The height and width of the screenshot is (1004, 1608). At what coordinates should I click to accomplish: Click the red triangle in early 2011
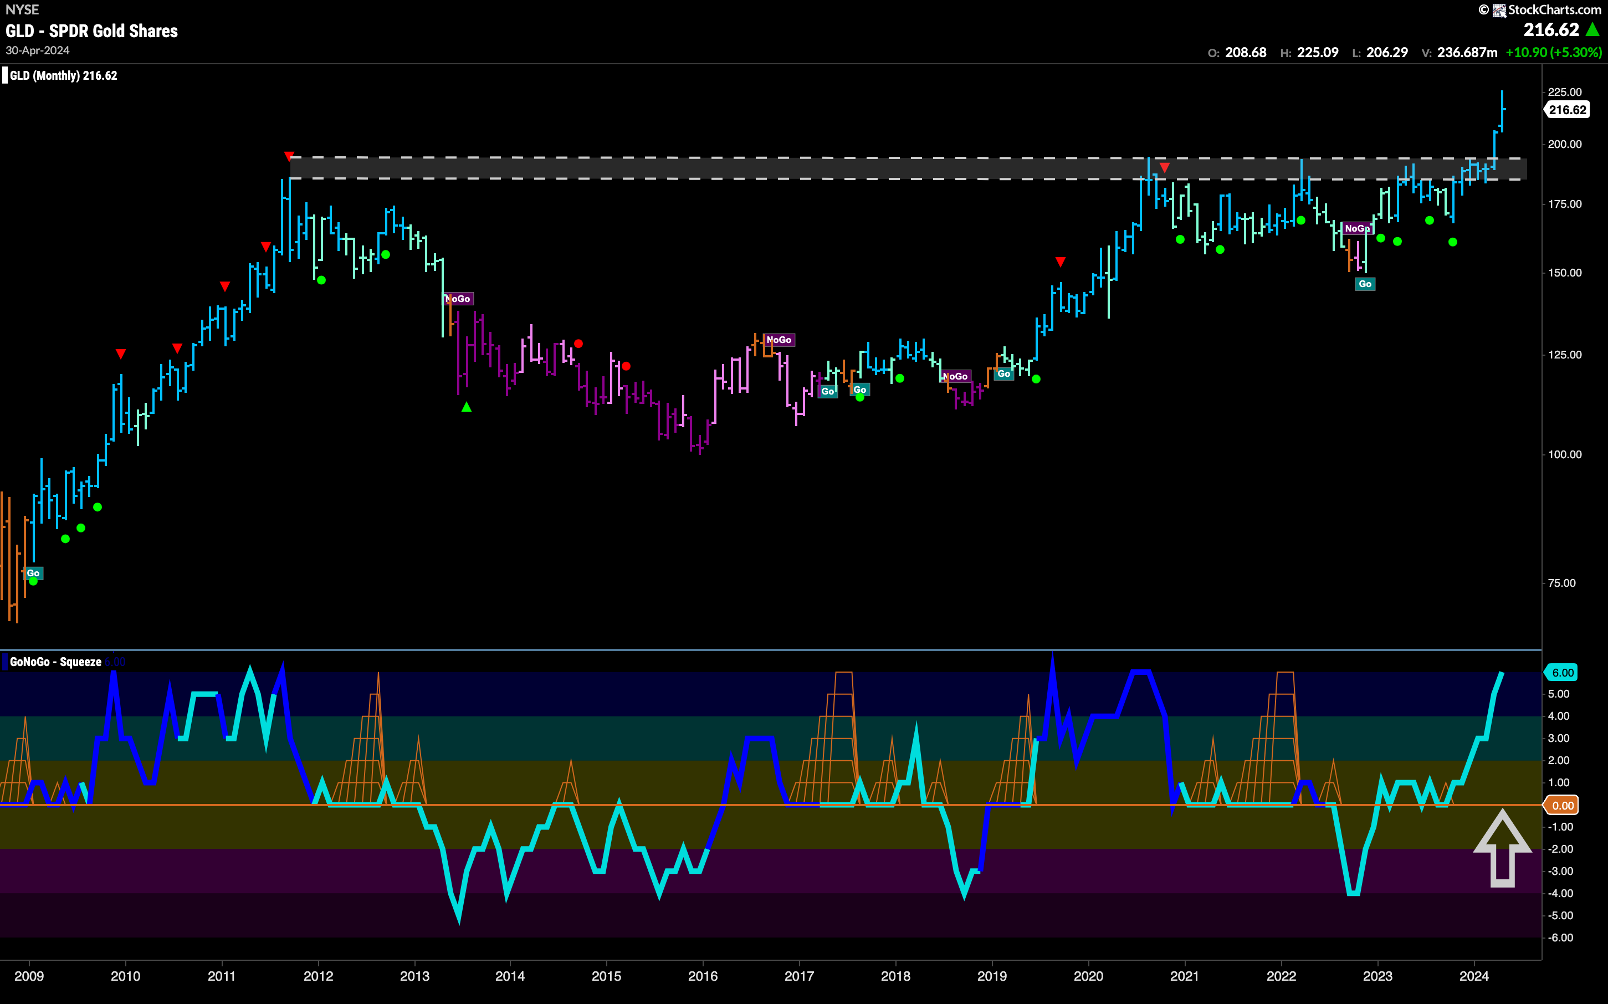pyautogui.click(x=225, y=286)
